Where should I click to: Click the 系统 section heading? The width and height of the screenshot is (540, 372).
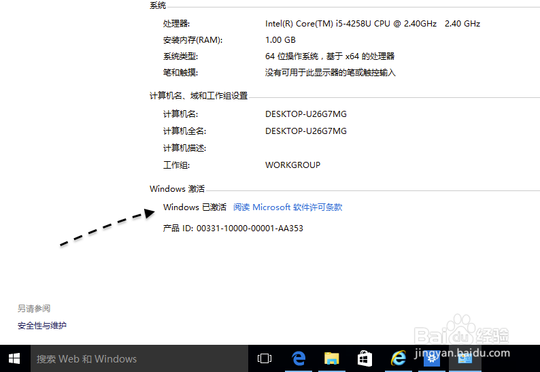pos(158,5)
